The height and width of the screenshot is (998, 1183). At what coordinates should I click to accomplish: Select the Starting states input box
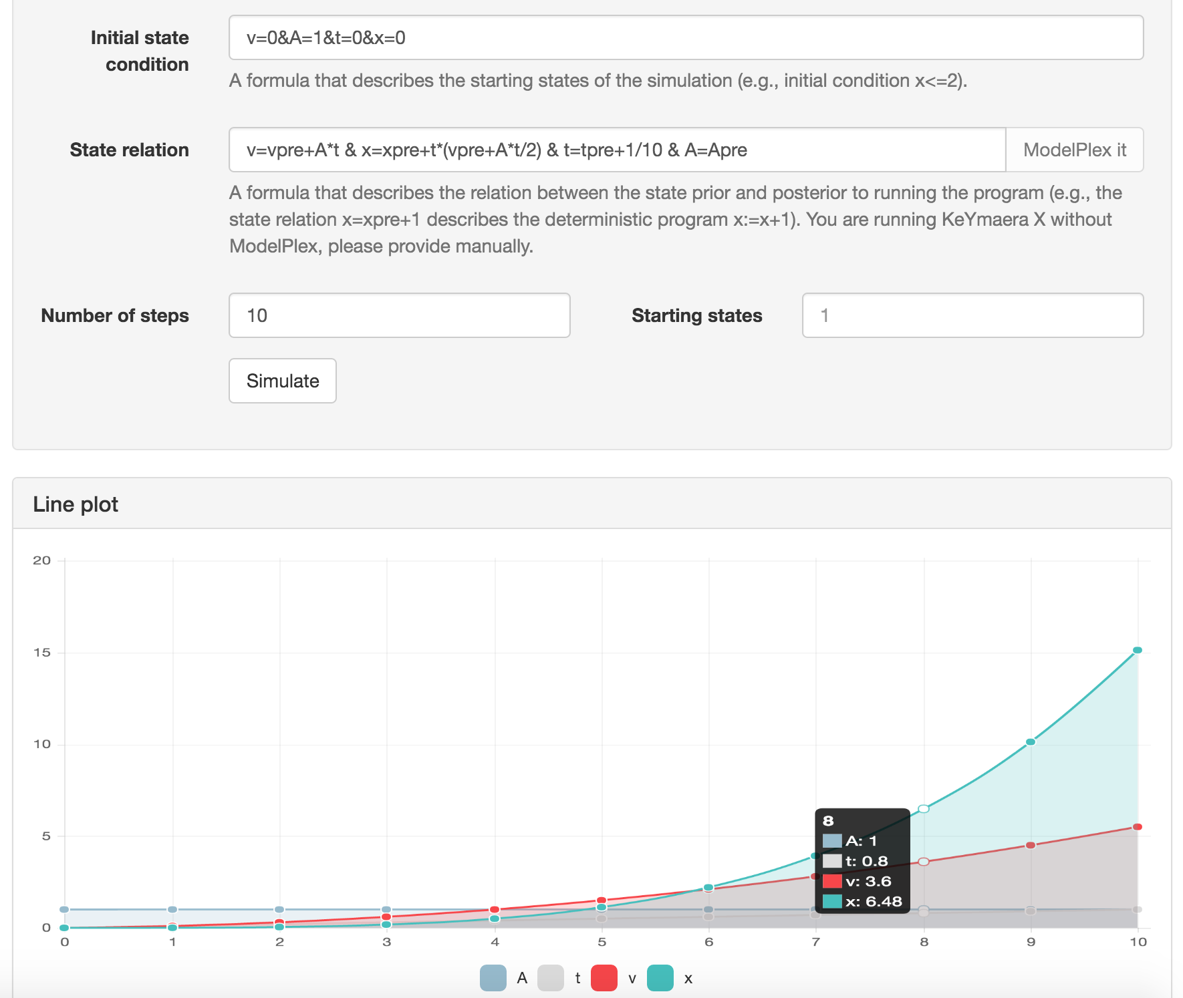(x=972, y=315)
